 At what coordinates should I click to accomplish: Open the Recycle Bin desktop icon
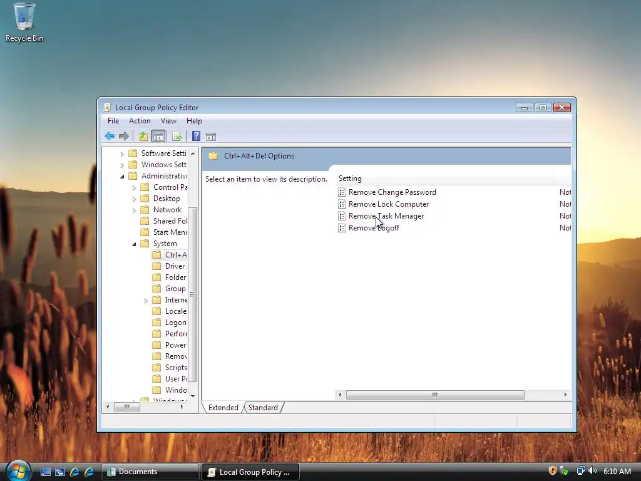[x=24, y=23]
